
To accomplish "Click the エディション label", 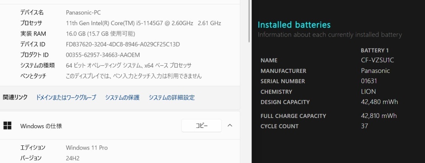I will pos(33,148).
